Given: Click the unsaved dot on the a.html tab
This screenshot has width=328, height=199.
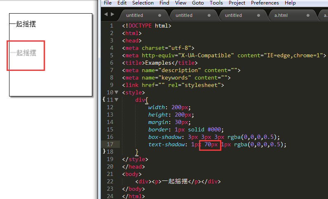Looking at the screenshot, I should [308, 15].
